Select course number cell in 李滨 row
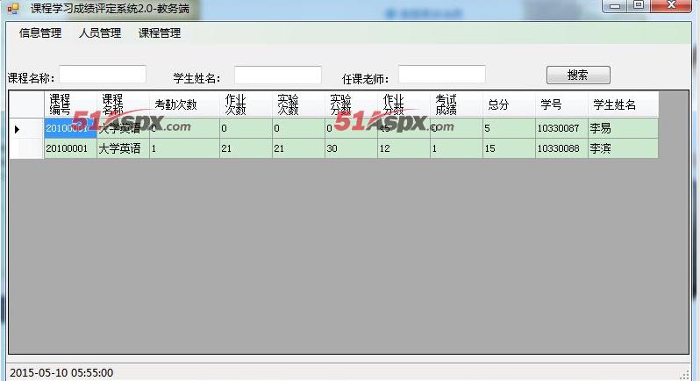 tap(70, 148)
